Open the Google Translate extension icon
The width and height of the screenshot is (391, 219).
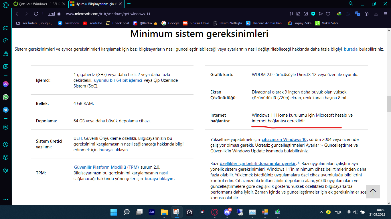(357, 14)
